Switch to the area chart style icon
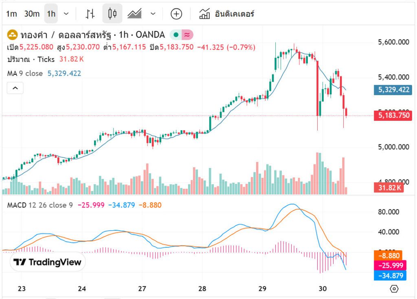This screenshot has height=299, width=417. [x=134, y=14]
